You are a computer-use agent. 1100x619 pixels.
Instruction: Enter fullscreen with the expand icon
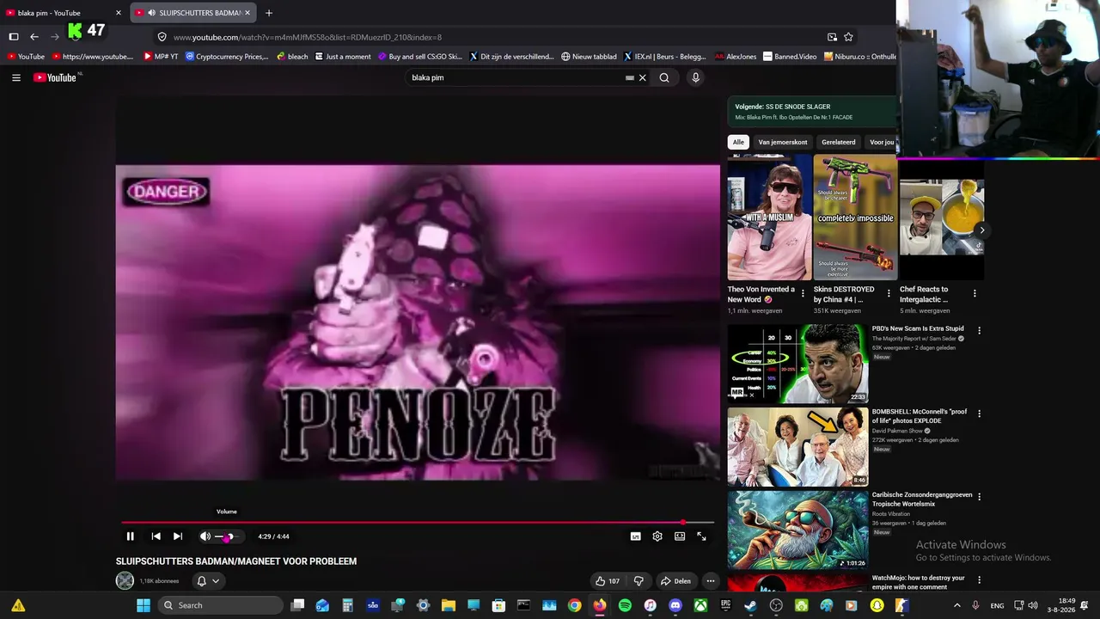coord(702,536)
